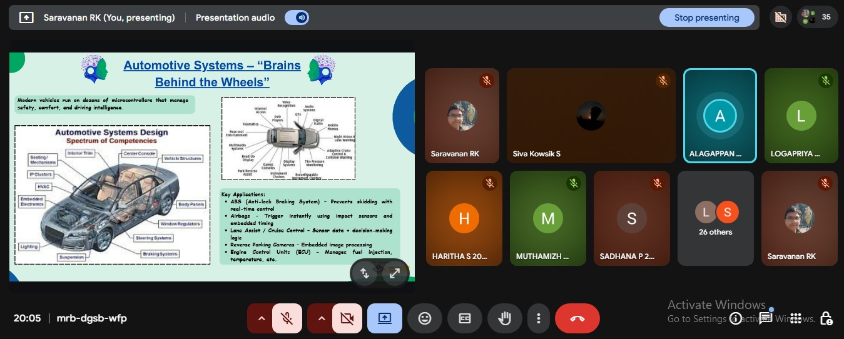Turn on closed captions
This screenshot has width=844, height=339.
pos(465,318)
